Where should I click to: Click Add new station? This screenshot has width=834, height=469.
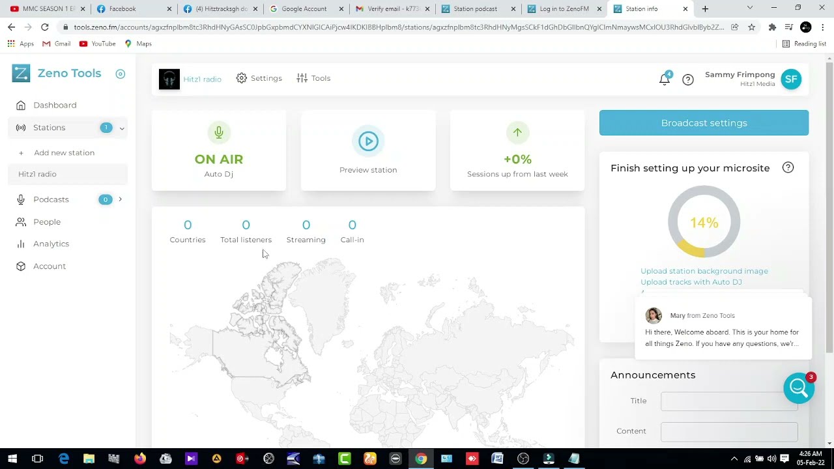click(64, 152)
